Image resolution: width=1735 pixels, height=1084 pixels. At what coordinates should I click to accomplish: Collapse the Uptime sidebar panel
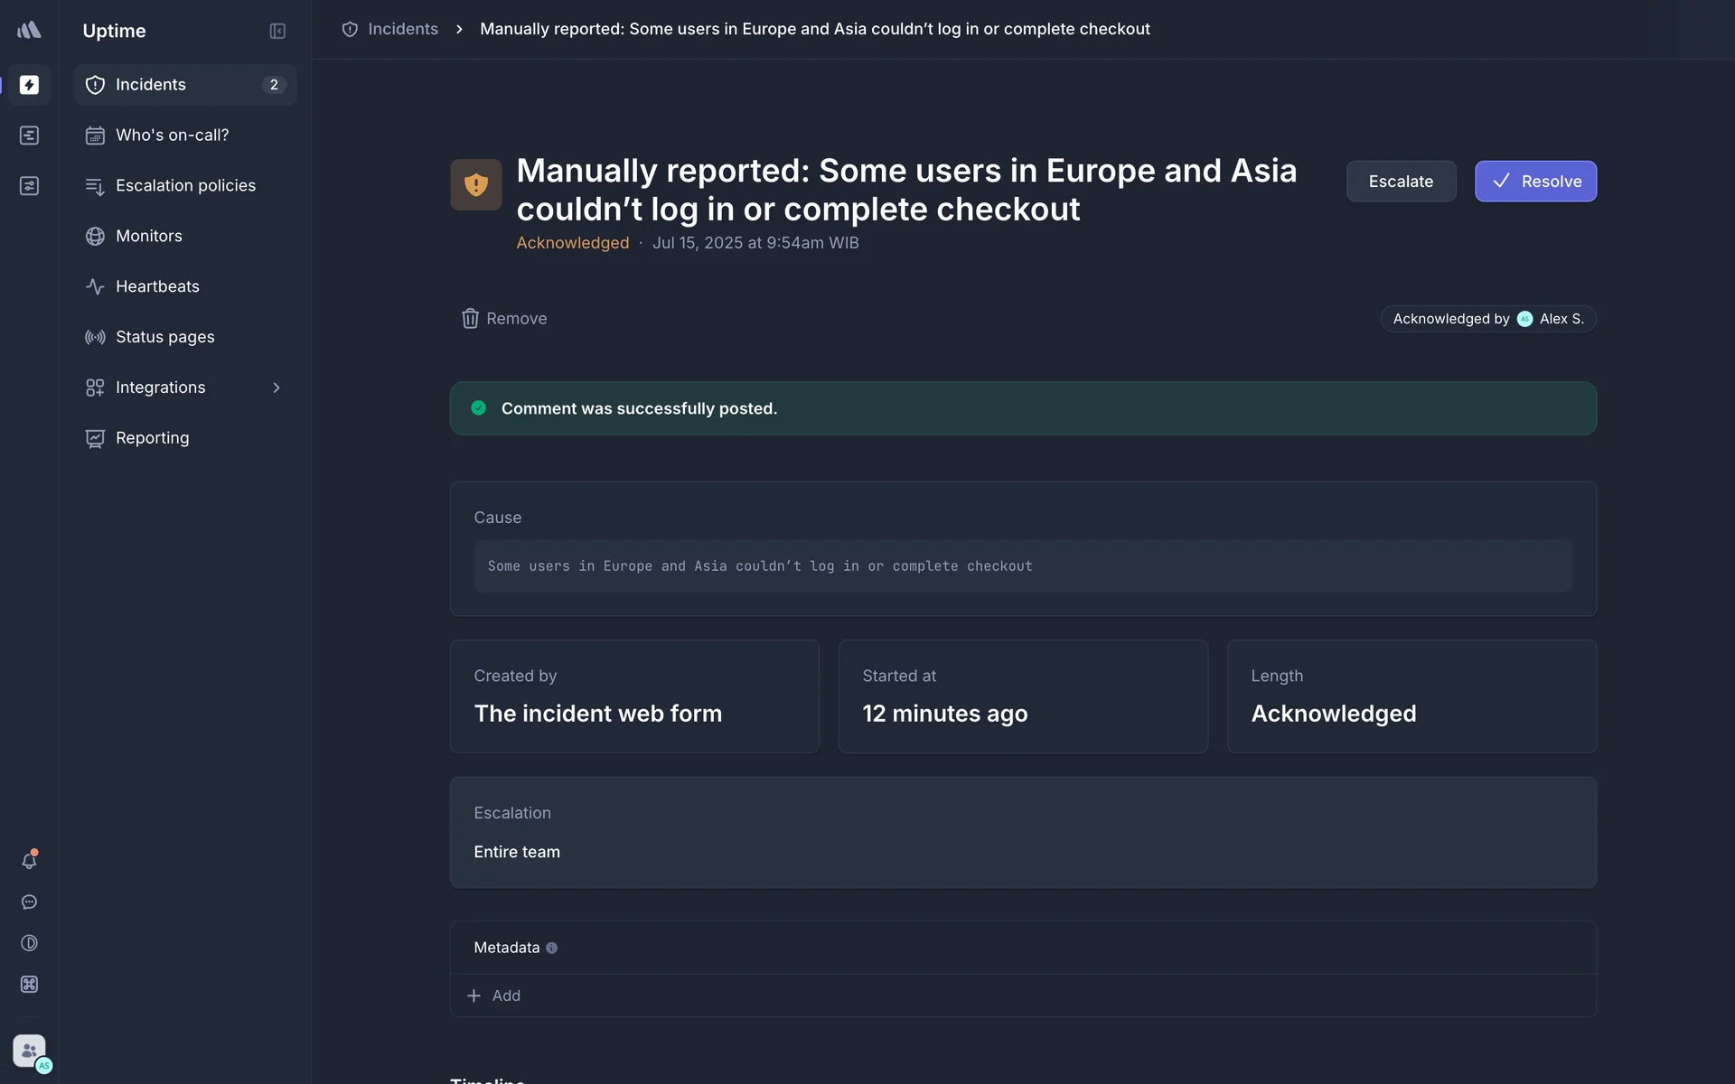277,31
